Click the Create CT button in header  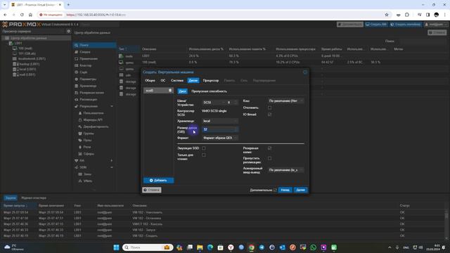click(406, 25)
